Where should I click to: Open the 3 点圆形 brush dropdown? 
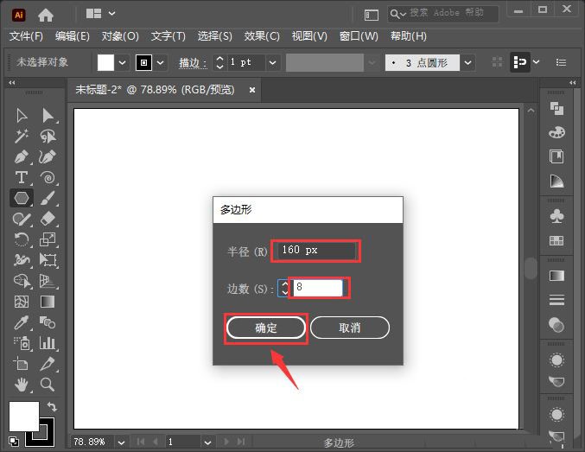[467, 63]
